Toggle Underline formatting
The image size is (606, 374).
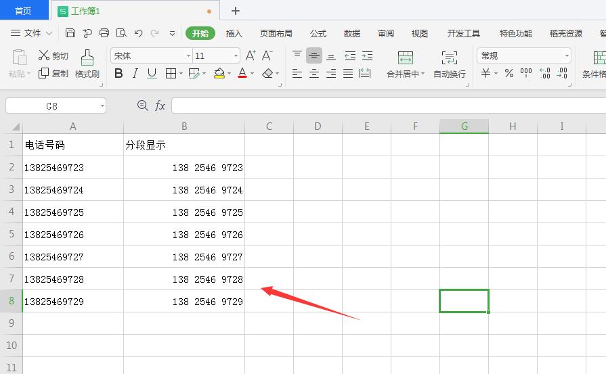(152, 73)
